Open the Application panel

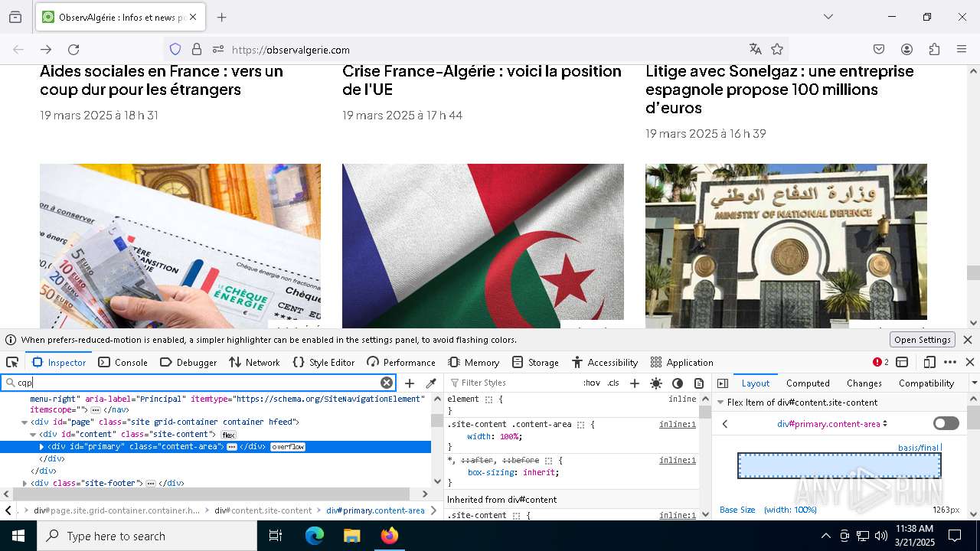pos(681,362)
